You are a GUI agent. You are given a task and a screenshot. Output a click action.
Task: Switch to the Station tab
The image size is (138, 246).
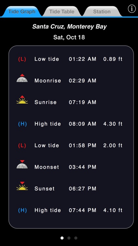(102, 11)
